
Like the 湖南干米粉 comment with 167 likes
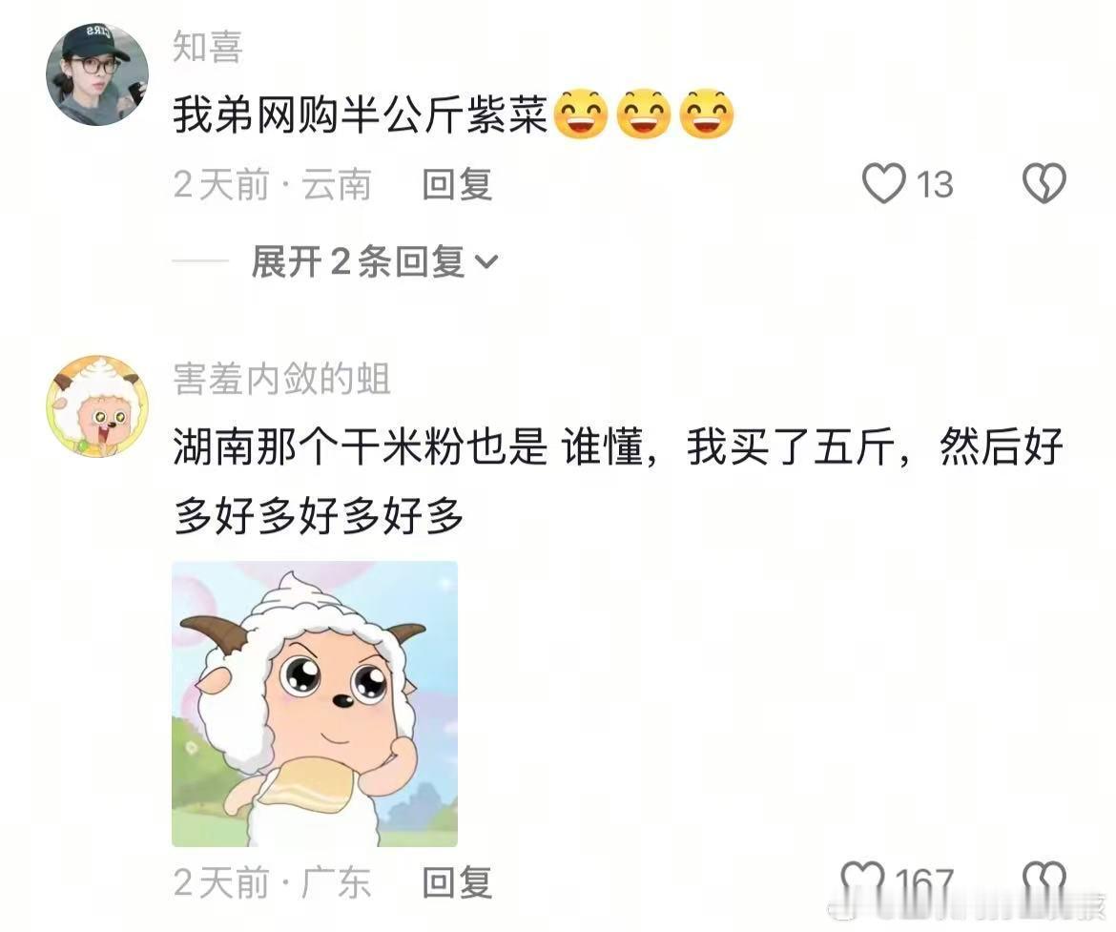(862, 883)
